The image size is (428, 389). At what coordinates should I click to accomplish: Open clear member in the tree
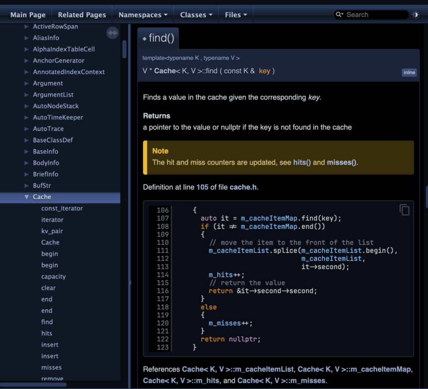click(x=48, y=288)
